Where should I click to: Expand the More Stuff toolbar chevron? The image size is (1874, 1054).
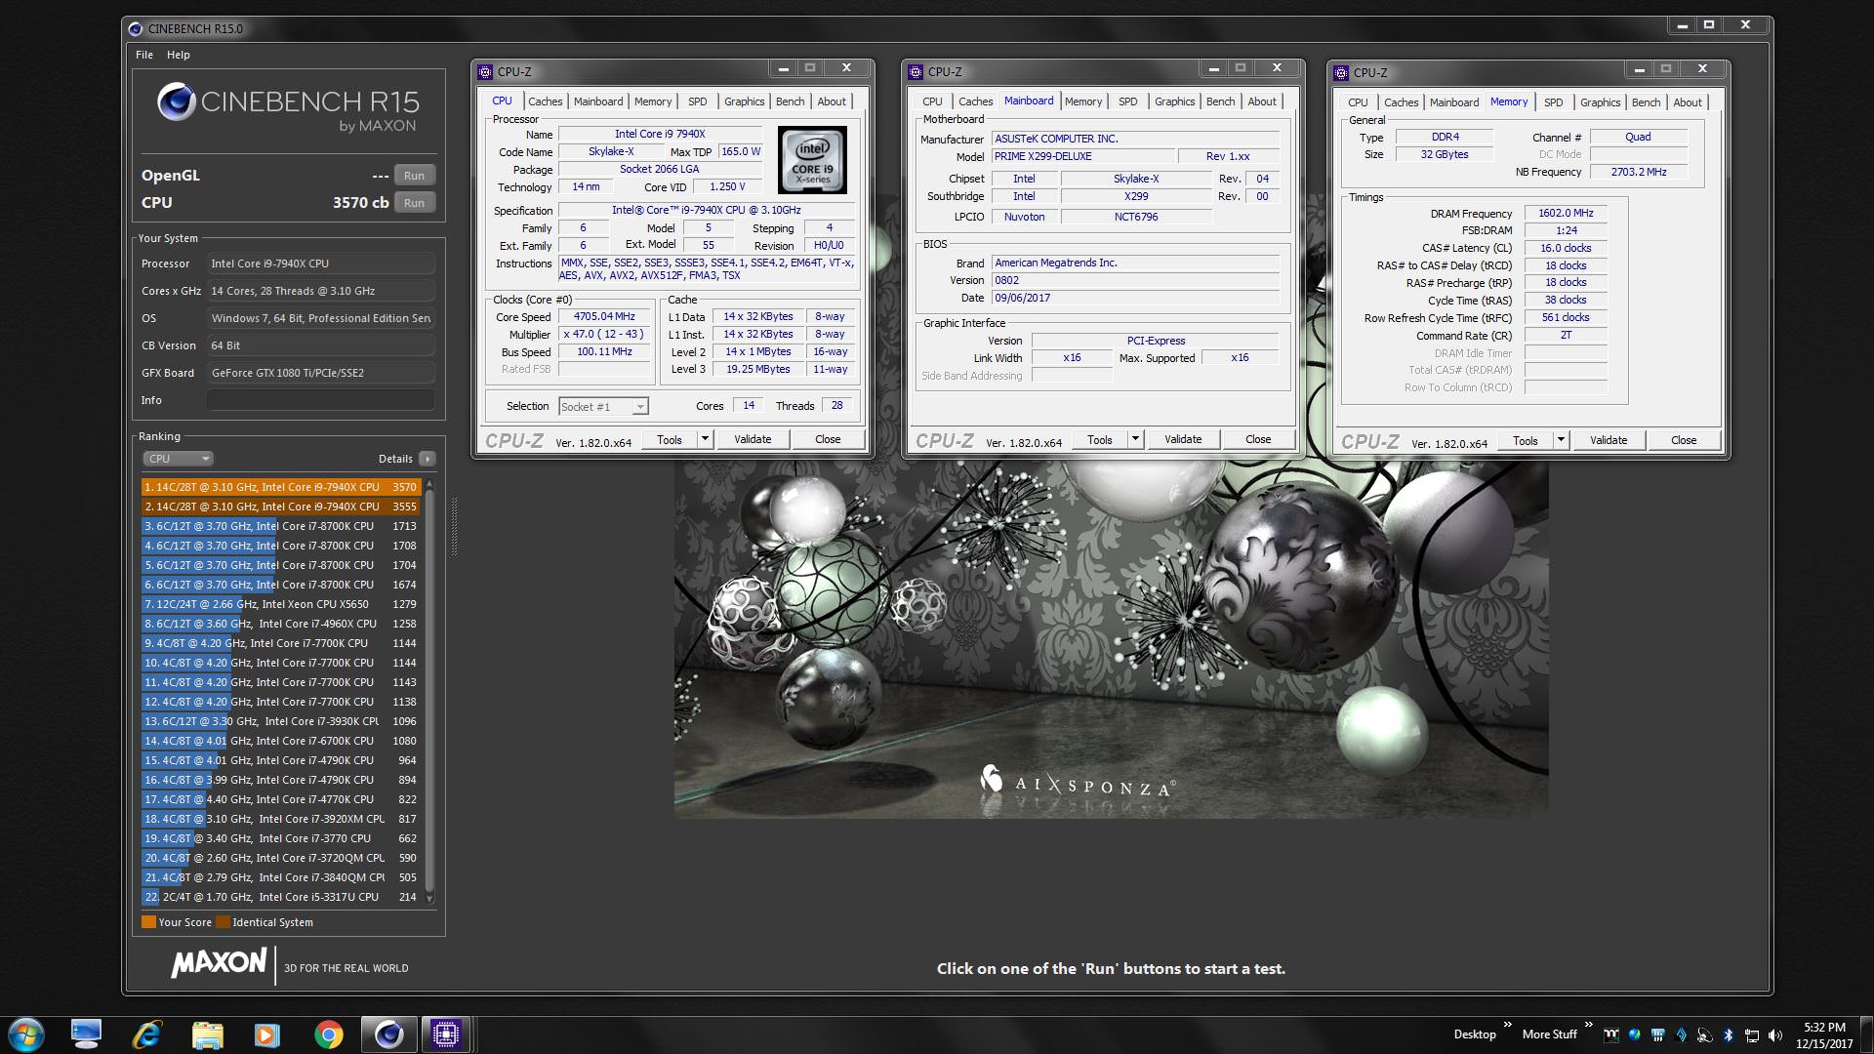tap(1588, 1025)
